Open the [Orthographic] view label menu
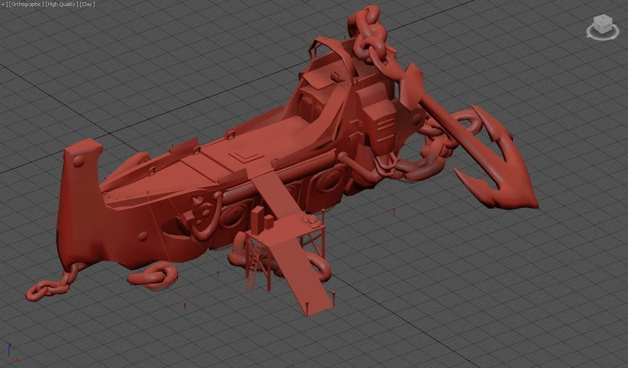628x368 pixels. coord(26,4)
